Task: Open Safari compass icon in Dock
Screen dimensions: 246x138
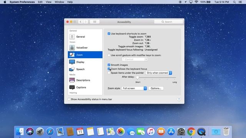Action: (x=50, y=131)
